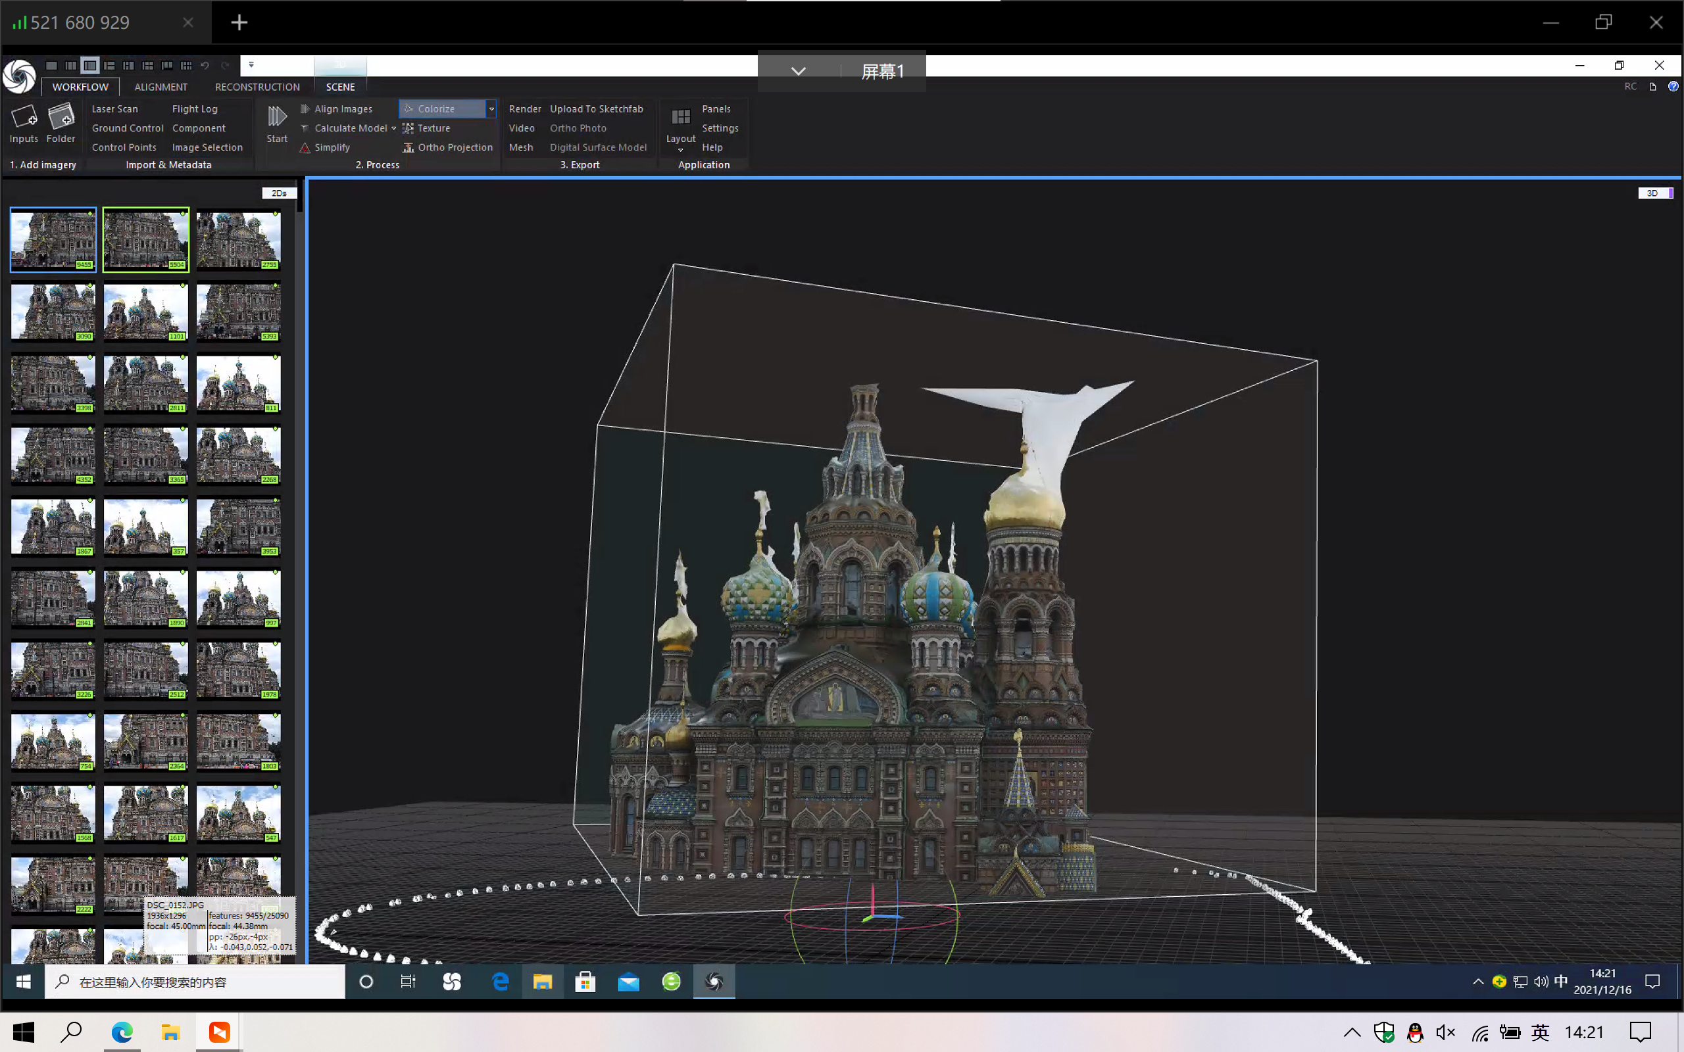Add a new session tab with plus button
Screen dimensions: 1684x1052
239,22
